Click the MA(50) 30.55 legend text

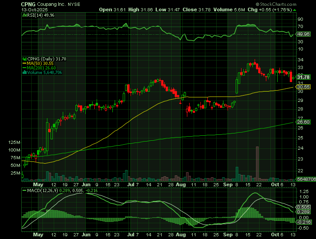(40, 64)
